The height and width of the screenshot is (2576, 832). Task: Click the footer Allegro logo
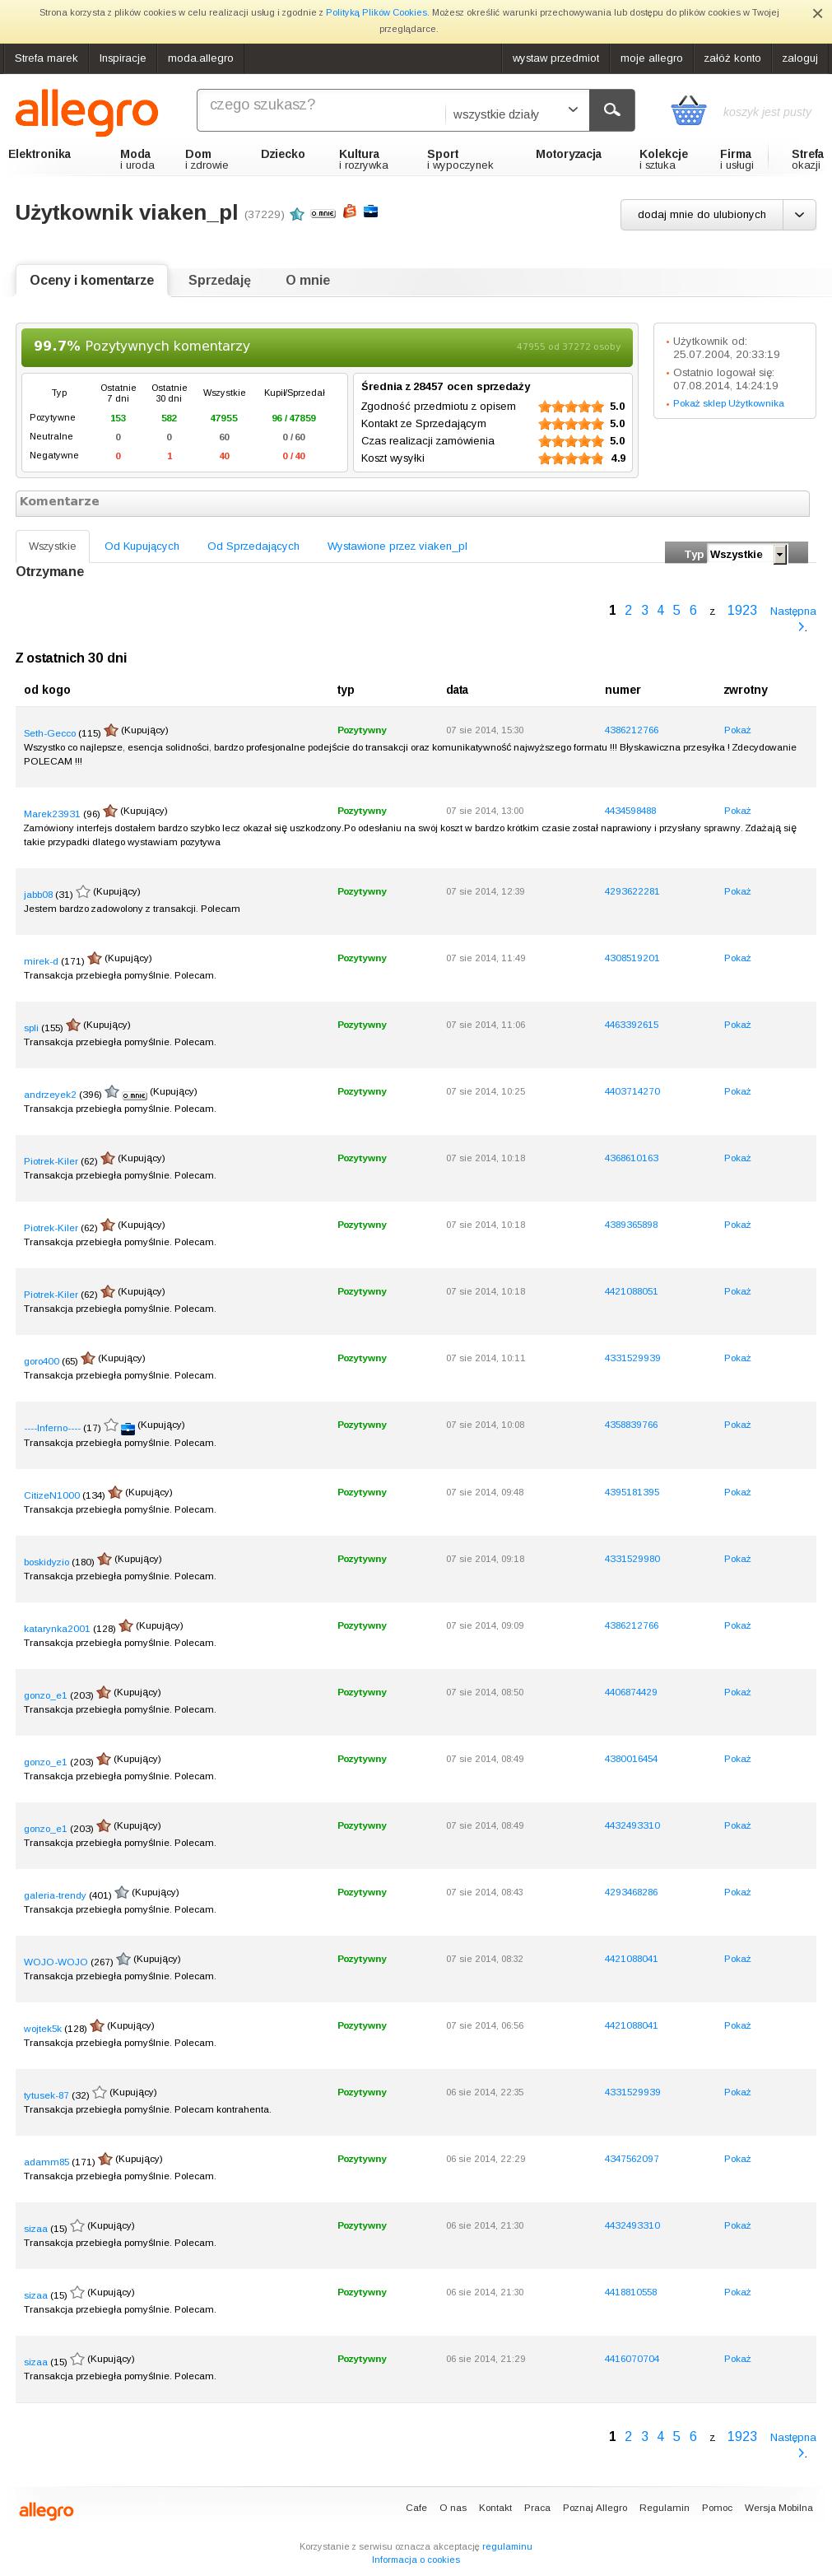point(46,2510)
